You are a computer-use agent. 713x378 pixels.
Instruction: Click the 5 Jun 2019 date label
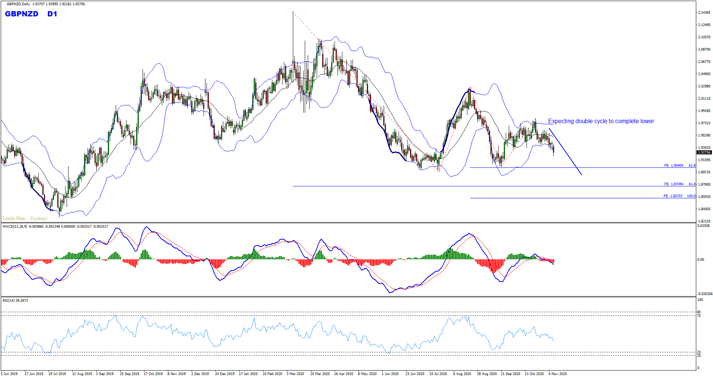point(9,374)
